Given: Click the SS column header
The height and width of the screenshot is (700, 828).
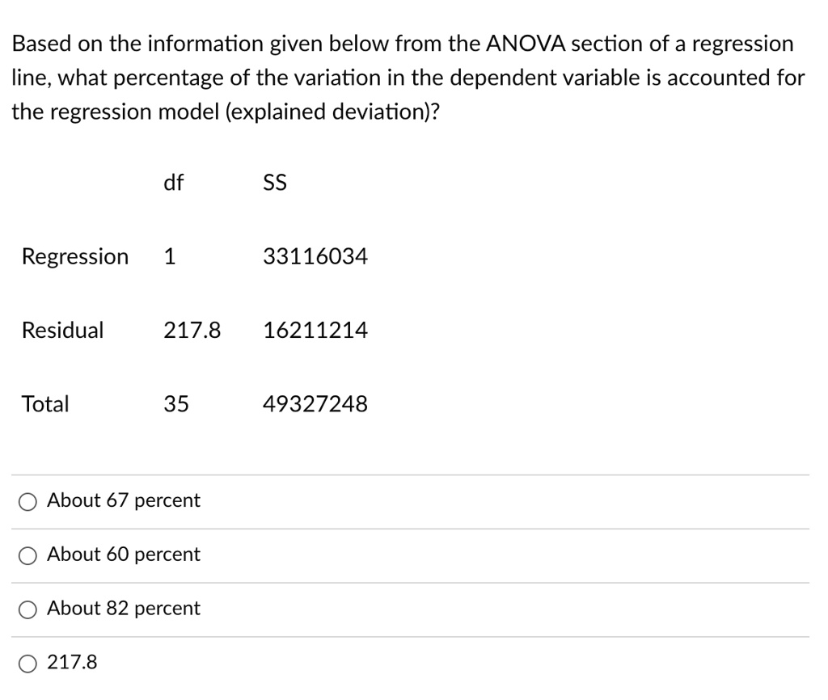Looking at the screenshot, I should pyautogui.click(x=274, y=182).
